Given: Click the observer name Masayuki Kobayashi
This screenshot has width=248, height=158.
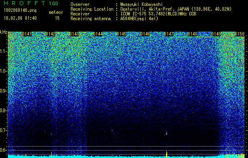Looking at the screenshot, I should point(142,4).
